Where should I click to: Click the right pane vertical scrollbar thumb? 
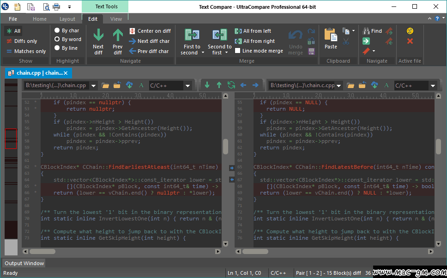coord(439,147)
